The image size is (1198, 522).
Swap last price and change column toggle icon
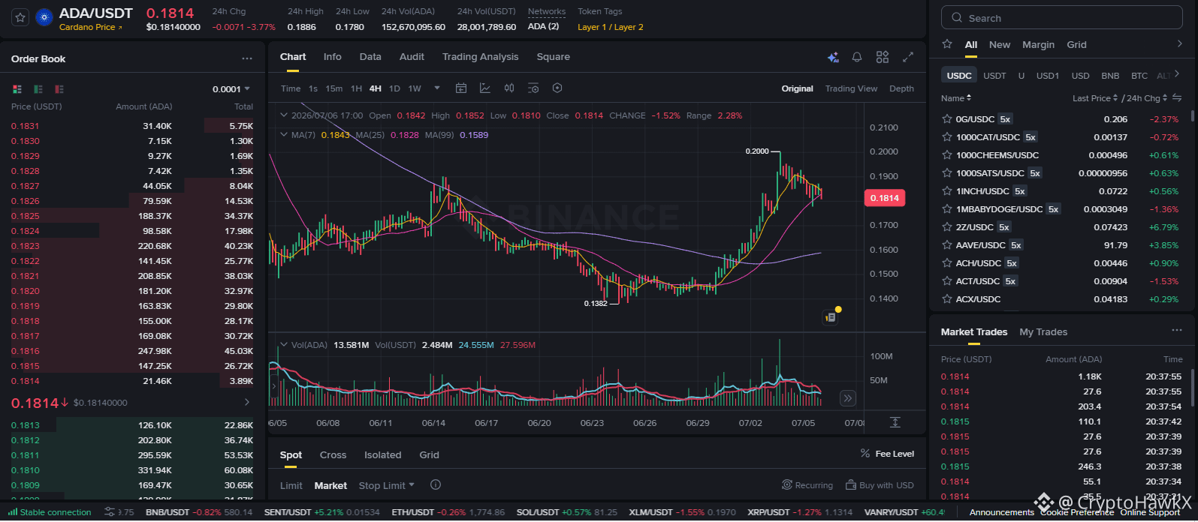pos(1177,98)
